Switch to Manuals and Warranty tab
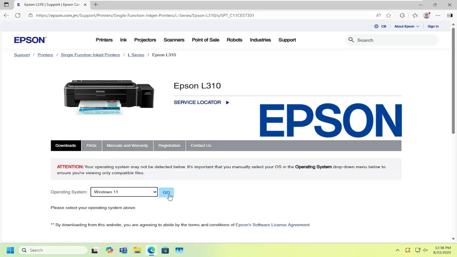457x257 pixels. (x=127, y=146)
